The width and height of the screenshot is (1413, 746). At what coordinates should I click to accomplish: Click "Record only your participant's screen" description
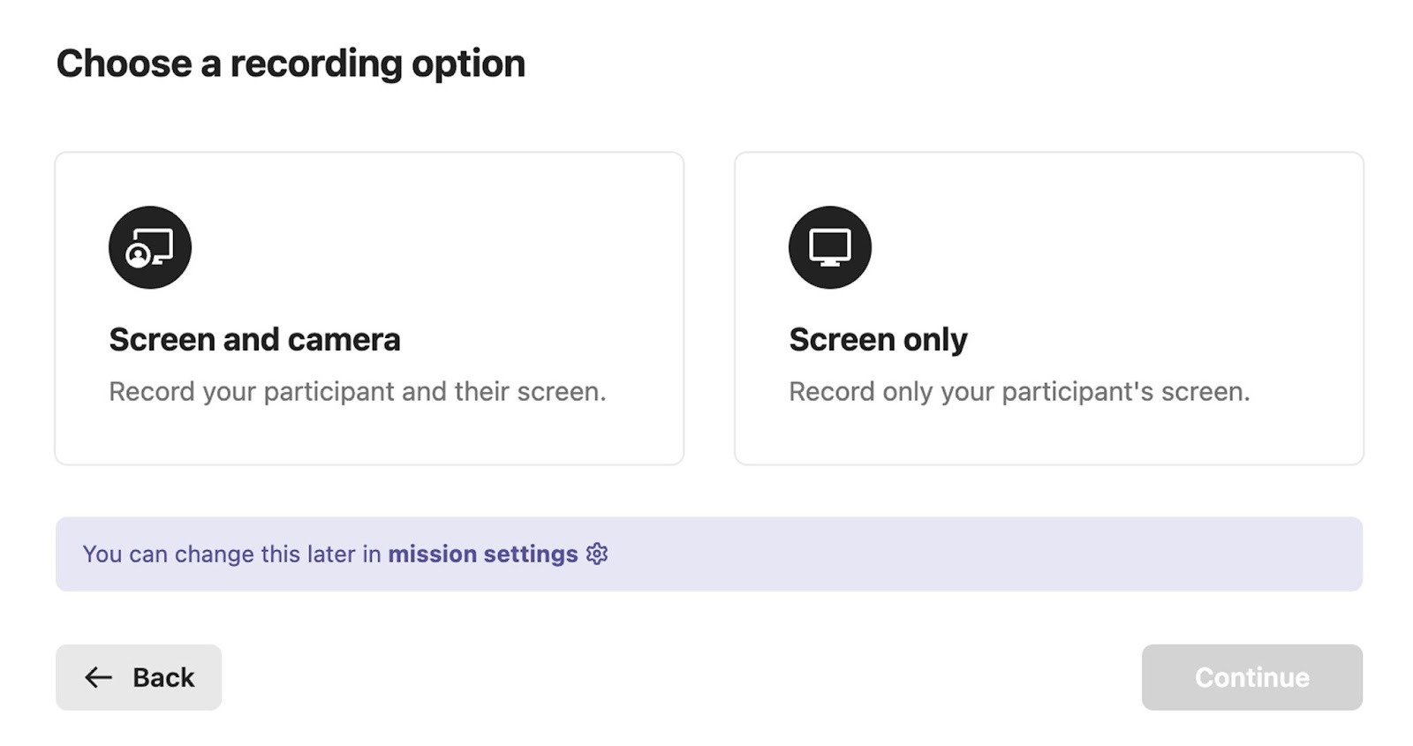coord(1019,391)
